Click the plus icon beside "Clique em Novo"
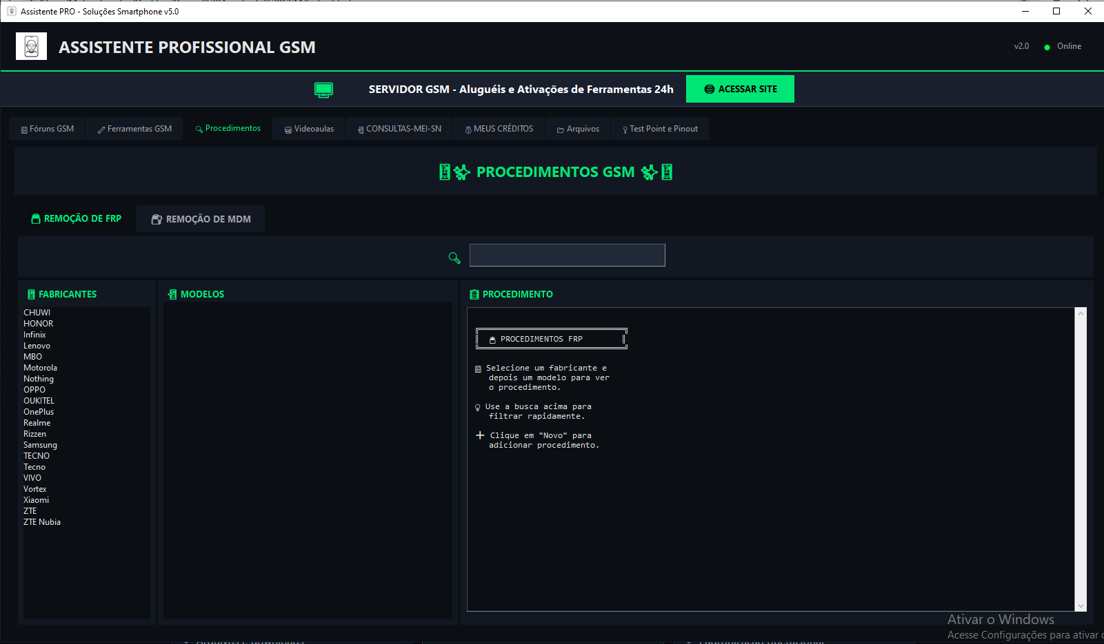The image size is (1104, 644). point(480,435)
